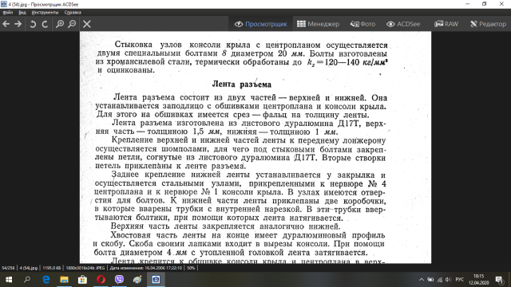Image resolution: width=511 pixels, height=287 pixels.
Task: Switch to Фото mode
Action: click(362, 24)
